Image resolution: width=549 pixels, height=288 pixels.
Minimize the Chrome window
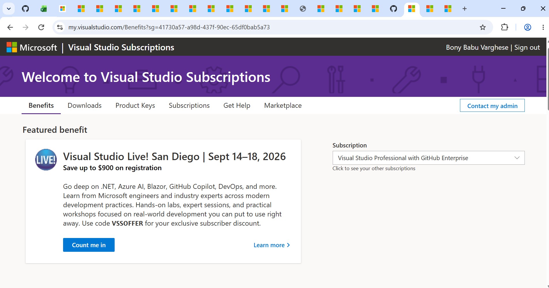tap(503, 9)
